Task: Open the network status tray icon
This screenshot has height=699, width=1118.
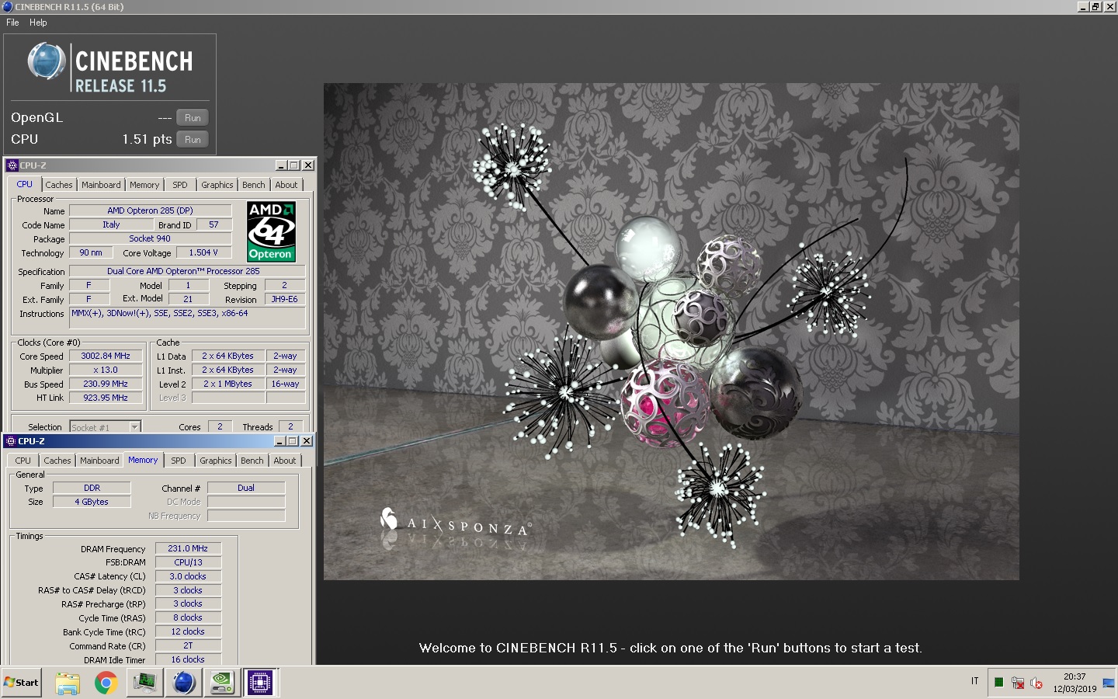Action: [x=1018, y=683]
